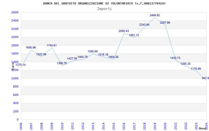209x131 pixels.
Task: Click x-axis year 2021
Action: point(176,126)
